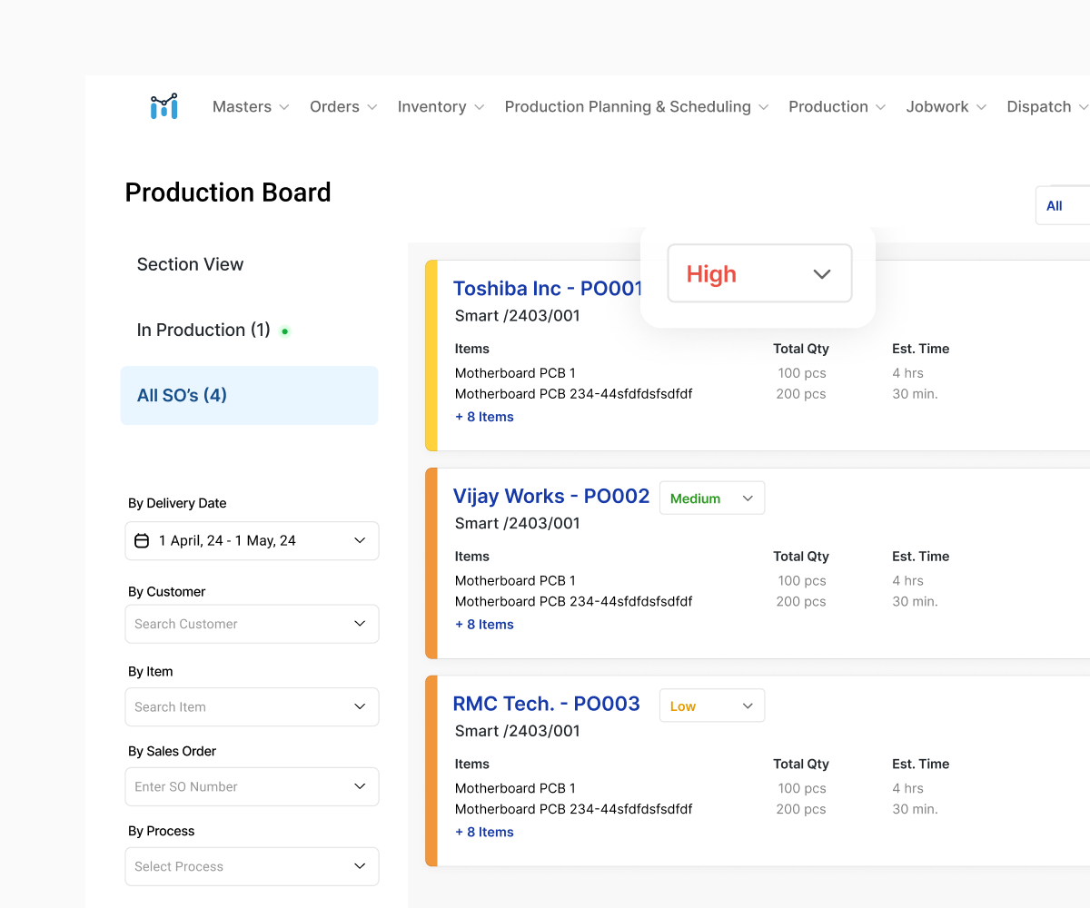This screenshot has width=1090, height=908.
Task: Open the Select Process dropdown
Action: (x=252, y=866)
